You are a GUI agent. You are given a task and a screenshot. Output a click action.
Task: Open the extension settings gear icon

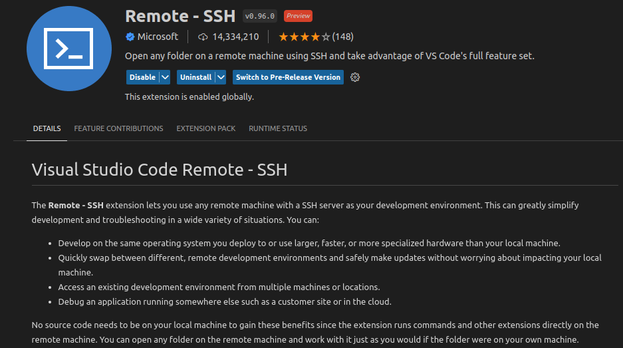coord(355,77)
